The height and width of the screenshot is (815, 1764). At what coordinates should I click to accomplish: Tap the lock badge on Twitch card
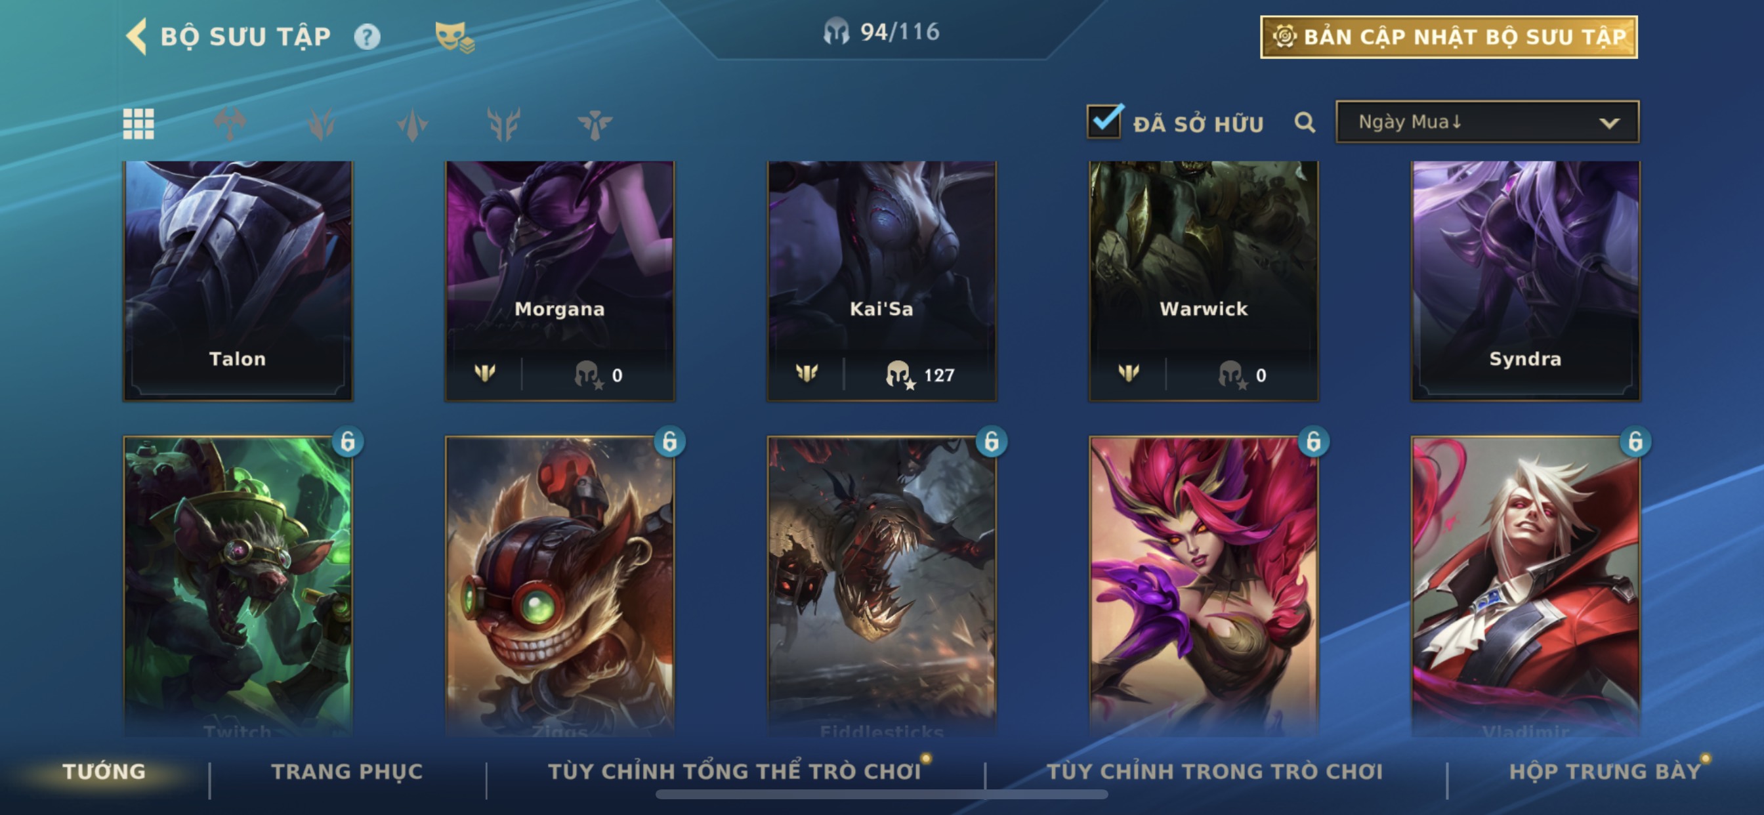click(348, 442)
